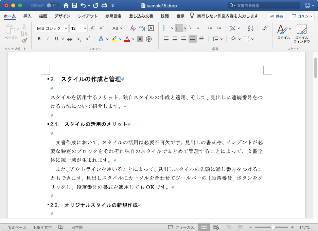Apply enclosed character border A
The width and height of the screenshot is (318, 231).
click(x=151, y=28)
